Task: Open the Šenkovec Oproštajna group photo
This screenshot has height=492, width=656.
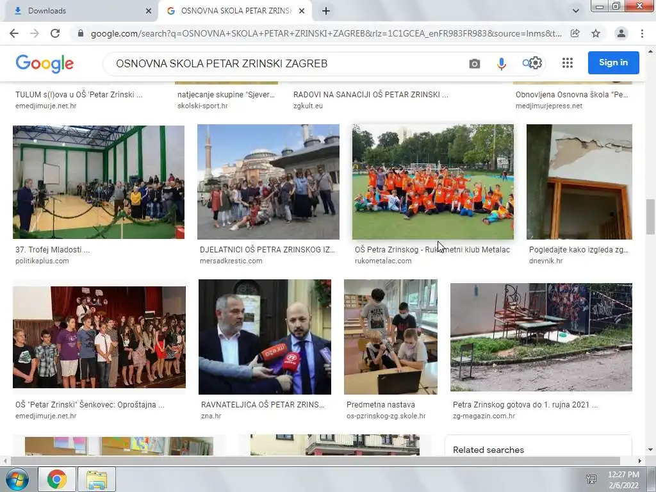Action: tap(99, 337)
